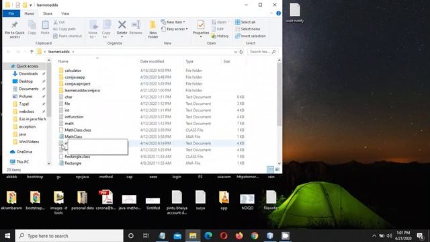Screen dimensions: 430x242
Task: Click Invert selection
Action: pos(250,36)
